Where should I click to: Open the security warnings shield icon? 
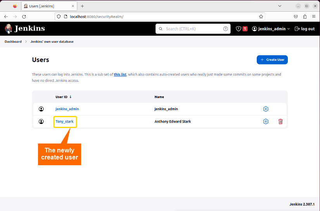239,29
